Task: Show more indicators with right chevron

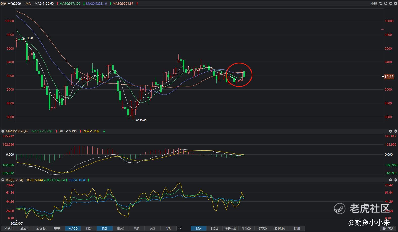Action: (x=180, y=228)
